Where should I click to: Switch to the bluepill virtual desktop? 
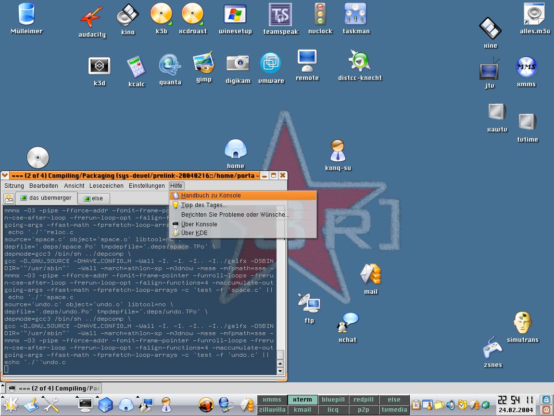pos(333,400)
